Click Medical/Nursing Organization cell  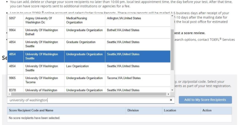point(85,20)
